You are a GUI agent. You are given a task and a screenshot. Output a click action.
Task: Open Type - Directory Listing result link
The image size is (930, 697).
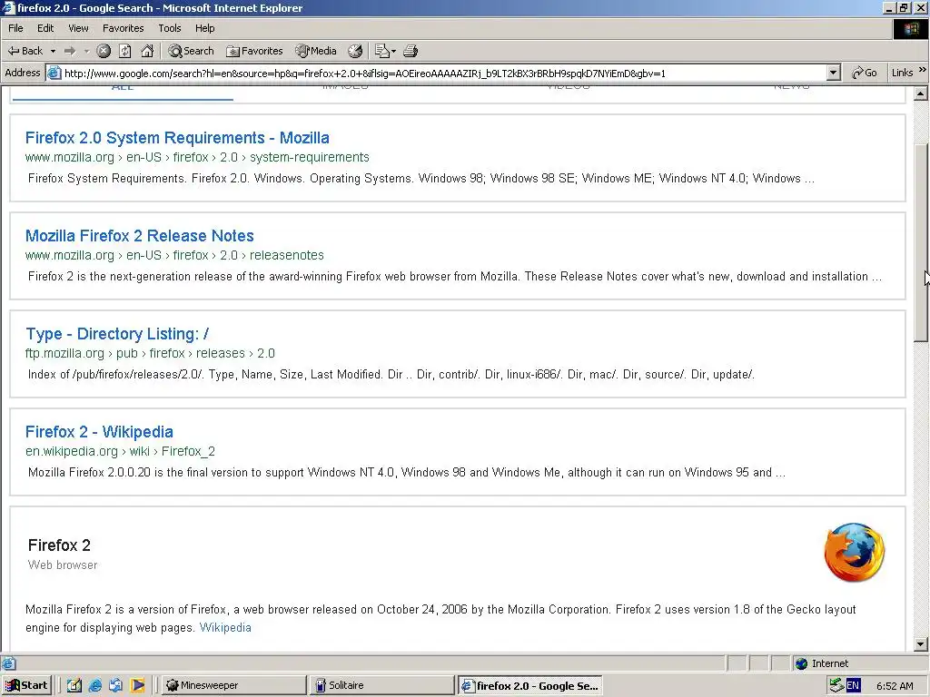(x=117, y=334)
